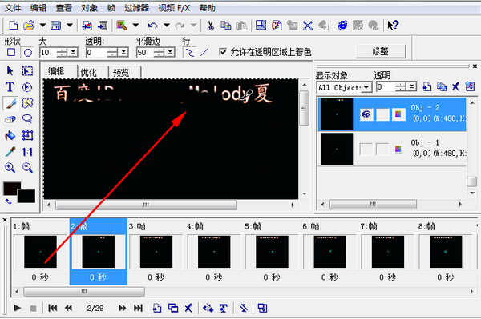The height and width of the screenshot is (319, 481).
Task: Select the Text tool
Action: [10, 87]
